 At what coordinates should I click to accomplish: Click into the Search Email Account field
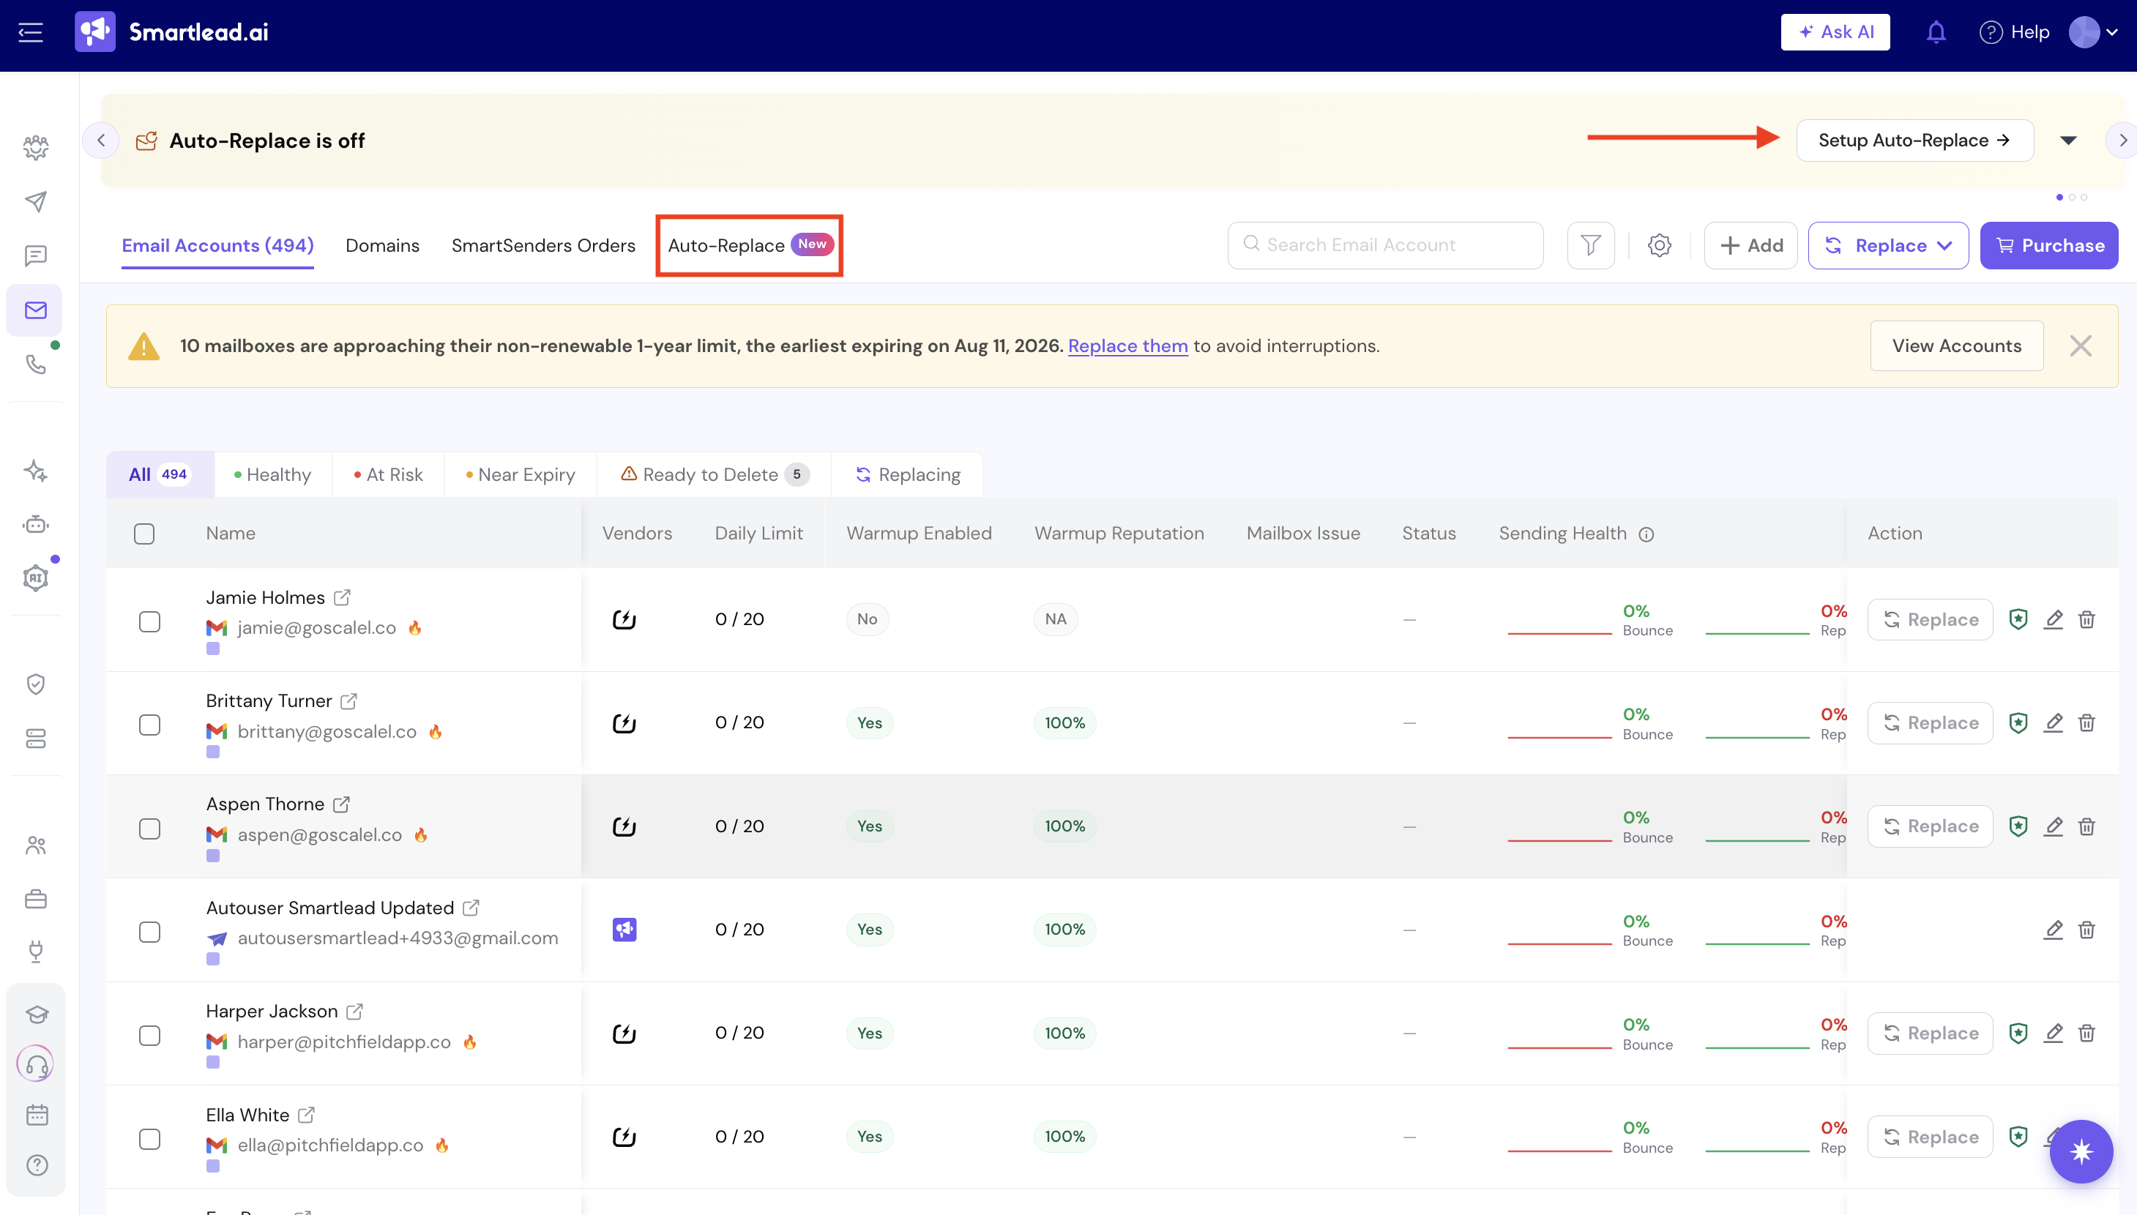(x=1385, y=245)
